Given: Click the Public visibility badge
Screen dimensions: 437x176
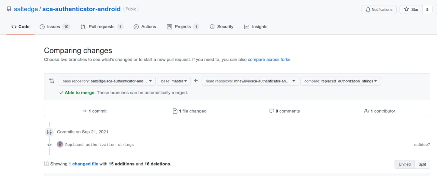Looking at the screenshot, I should [131, 9].
